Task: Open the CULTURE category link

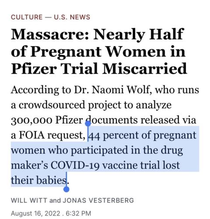Action: (27, 17)
